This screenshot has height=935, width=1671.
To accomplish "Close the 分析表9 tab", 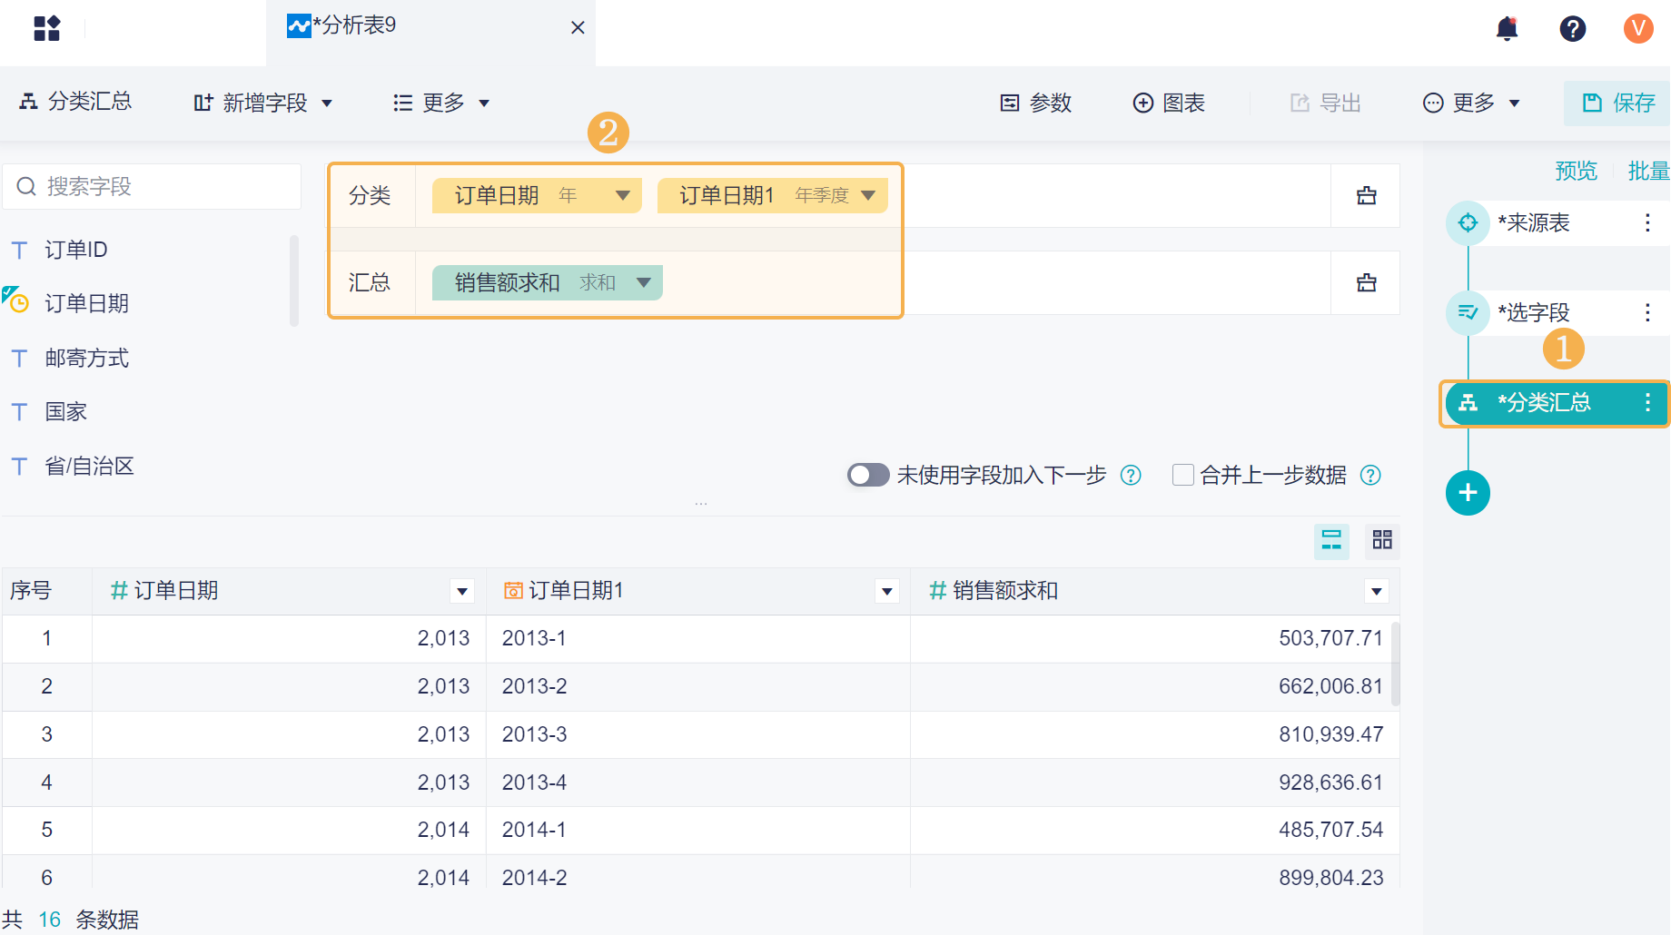I will click(x=578, y=28).
